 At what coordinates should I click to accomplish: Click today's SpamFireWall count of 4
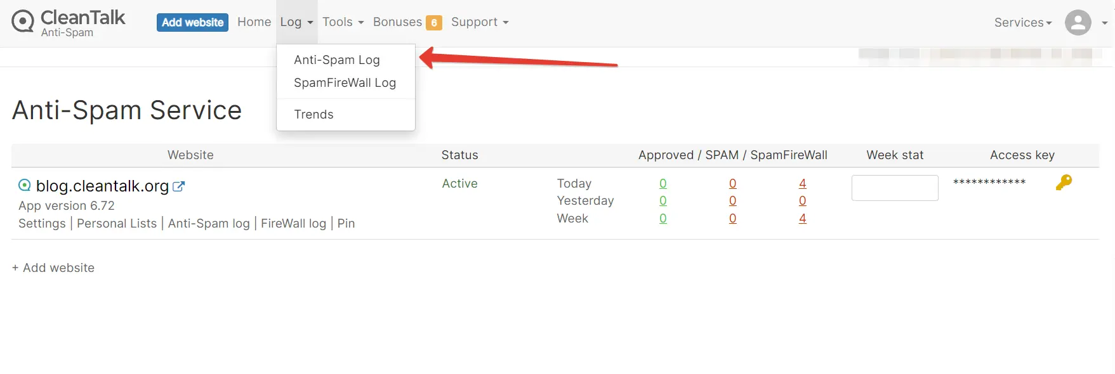[x=802, y=183]
